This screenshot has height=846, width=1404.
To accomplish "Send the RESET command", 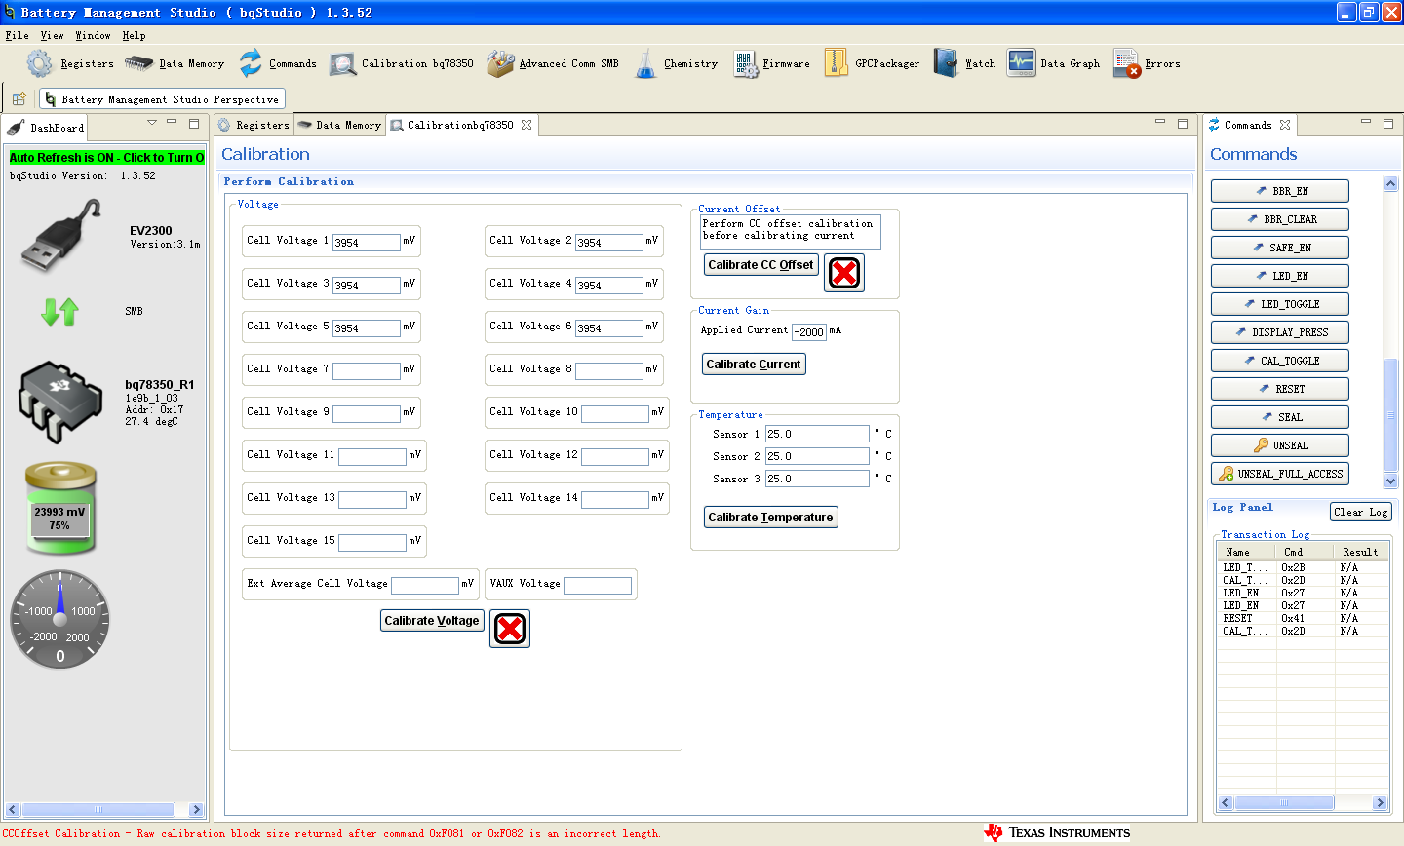I will [x=1280, y=389].
